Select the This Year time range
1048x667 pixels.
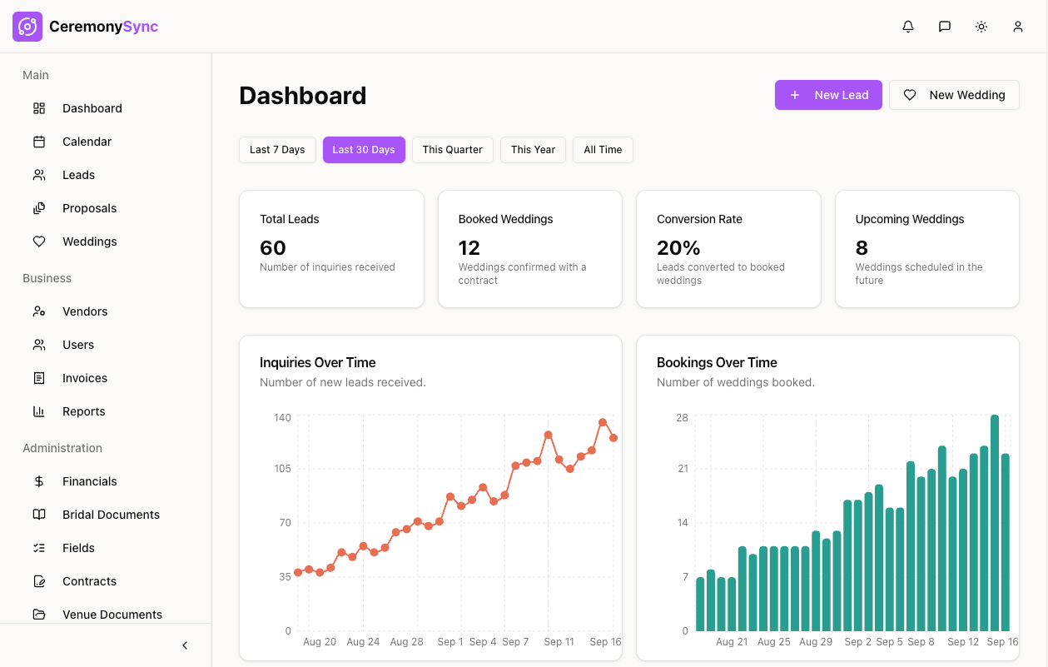tap(533, 150)
